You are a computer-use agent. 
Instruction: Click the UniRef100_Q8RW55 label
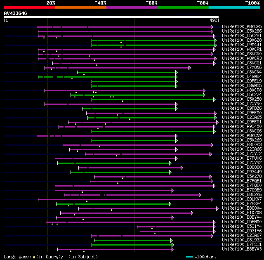pos(242,86)
